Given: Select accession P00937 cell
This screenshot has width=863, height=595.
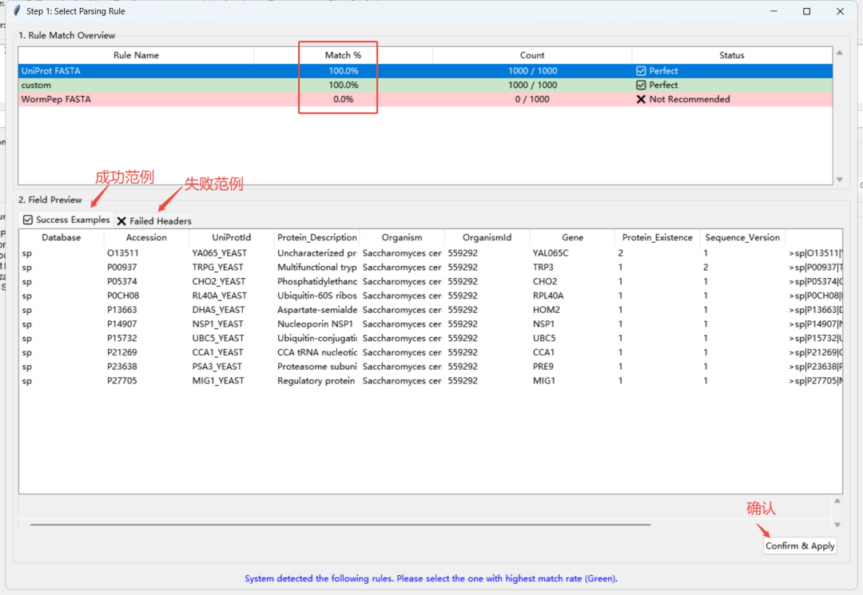Looking at the screenshot, I should click(122, 268).
